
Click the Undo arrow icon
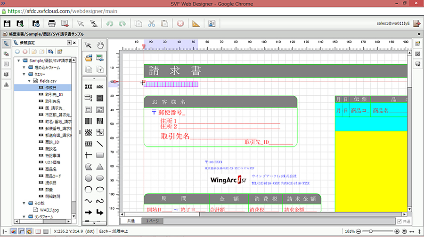(x=109, y=23)
